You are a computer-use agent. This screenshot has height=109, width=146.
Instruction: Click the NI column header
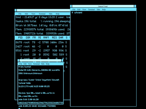pyautogui.click(x=39, y=37)
